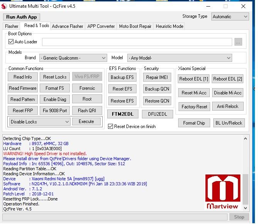Click the Anti Relock button
Viewport: 258px width, 224px height.
click(228, 106)
